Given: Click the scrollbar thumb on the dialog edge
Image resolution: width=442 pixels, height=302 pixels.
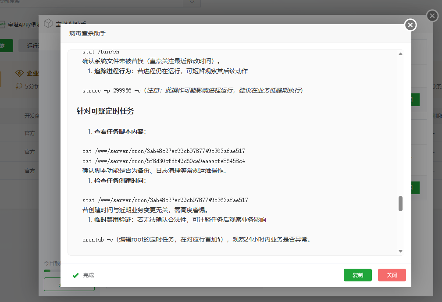Looking at the screenshot, I should coord(400,204).
